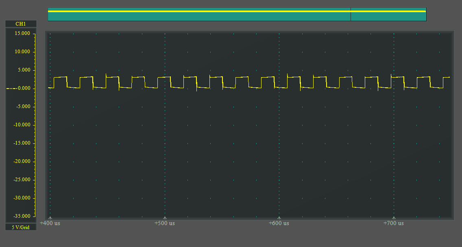Click the +400 us time label

tap(50, 223)
